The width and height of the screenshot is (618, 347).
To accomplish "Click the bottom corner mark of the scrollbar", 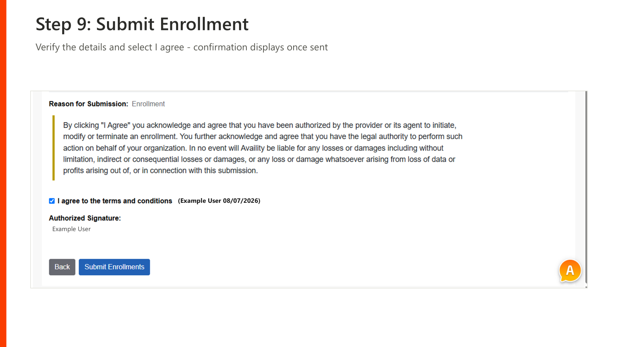I will (x=586, y=287).
